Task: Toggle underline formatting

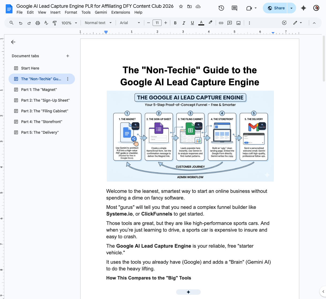Action: tap(192, 23)
